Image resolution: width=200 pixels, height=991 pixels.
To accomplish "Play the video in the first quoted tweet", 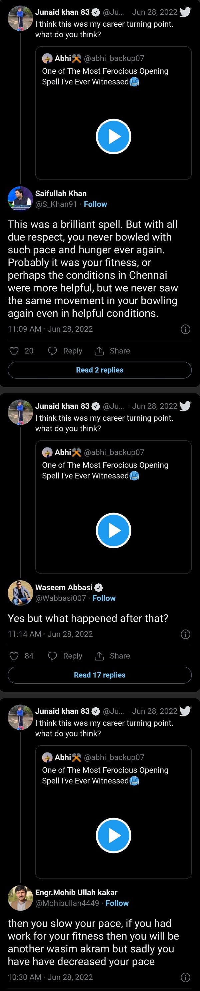I will [x=113, y=136].
